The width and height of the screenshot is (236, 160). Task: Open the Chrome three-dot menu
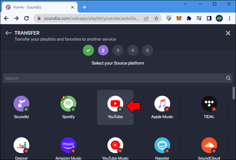(x=230, y=18)
